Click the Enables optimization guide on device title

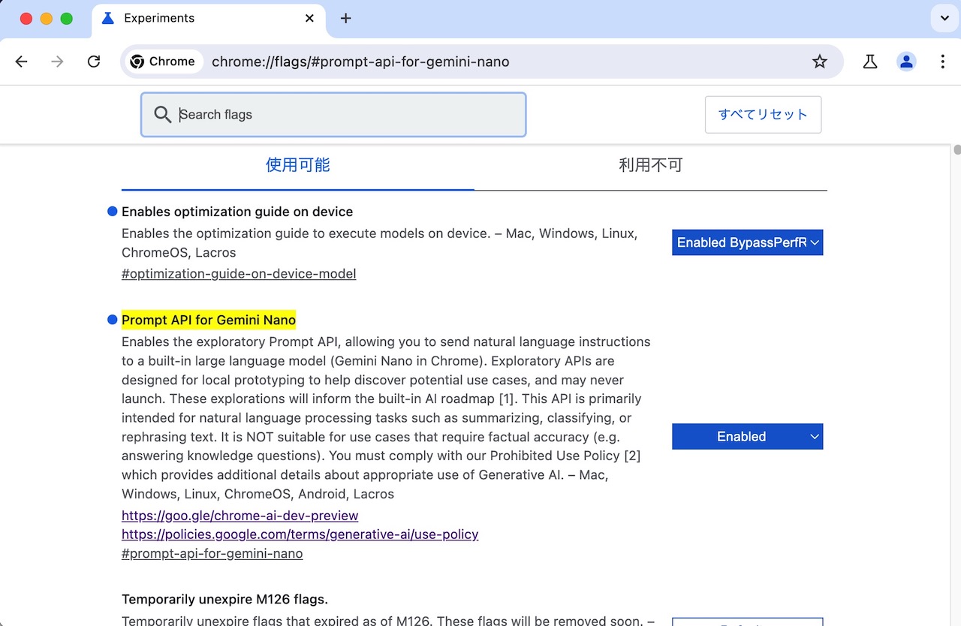point(237,212)
